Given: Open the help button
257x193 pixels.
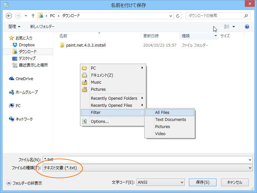Looking at the screenshot, I should tap(247, 27).
